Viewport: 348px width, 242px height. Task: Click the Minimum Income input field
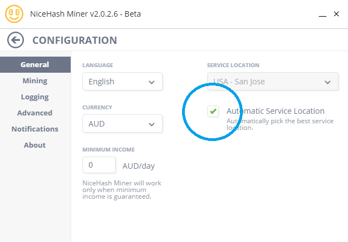[x=99, y=165]
